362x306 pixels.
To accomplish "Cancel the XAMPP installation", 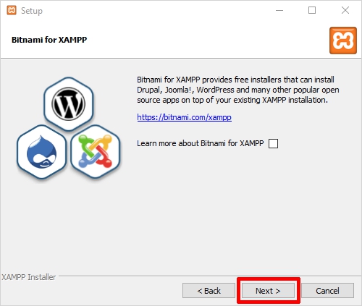I will point(327,291).
